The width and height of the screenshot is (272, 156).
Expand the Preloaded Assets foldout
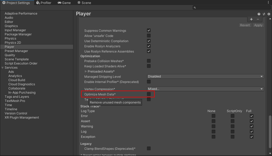[x=86, y=71]
